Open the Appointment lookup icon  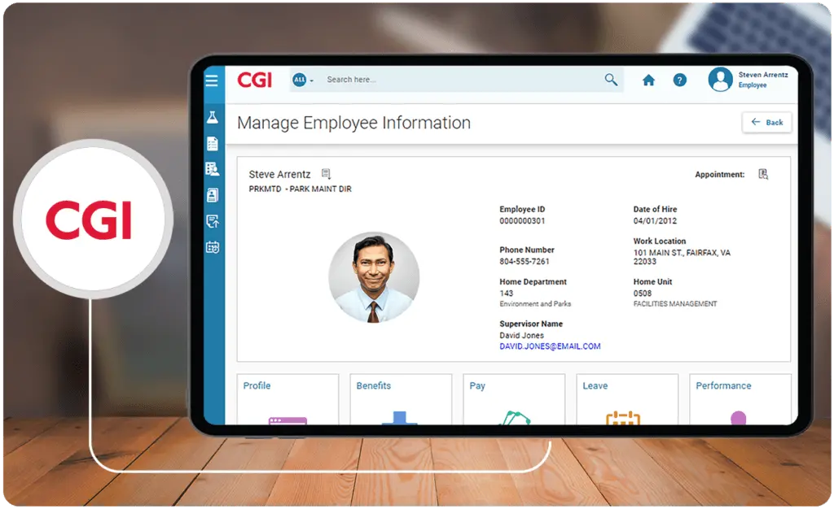pos(762,174)
